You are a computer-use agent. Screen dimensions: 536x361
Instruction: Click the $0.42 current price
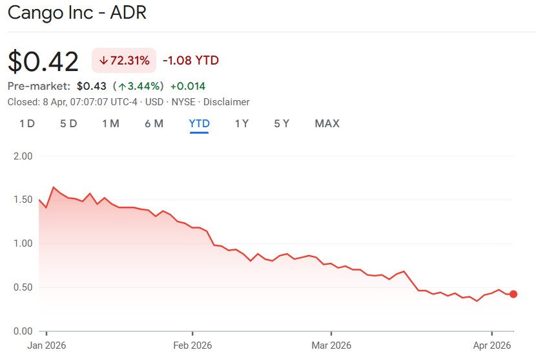[43, 61]
